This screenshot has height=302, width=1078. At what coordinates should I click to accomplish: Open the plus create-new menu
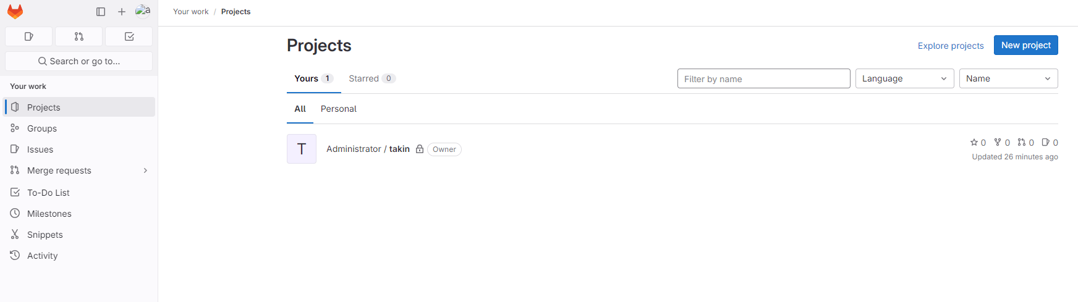(122, 12)
